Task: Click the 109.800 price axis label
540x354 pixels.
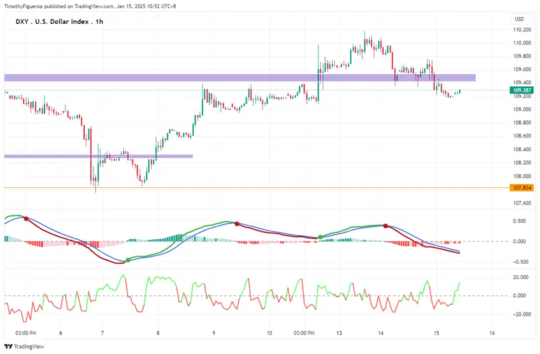Action: pos(522,57)
